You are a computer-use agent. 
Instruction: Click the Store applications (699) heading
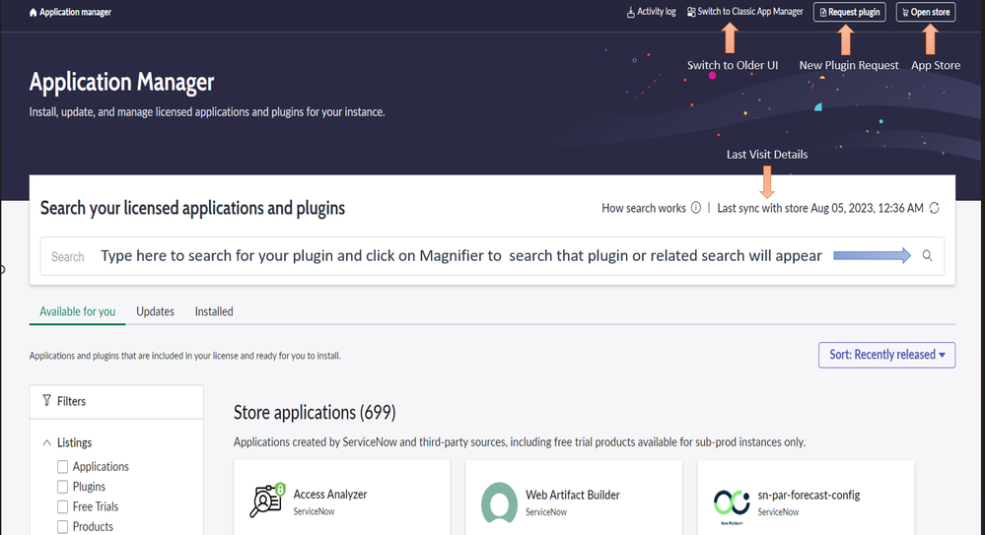[315, 413]
